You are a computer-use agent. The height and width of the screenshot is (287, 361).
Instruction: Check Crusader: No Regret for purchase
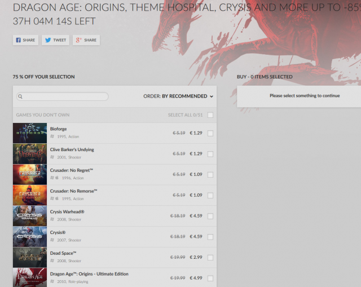click(x=210, y=175)
